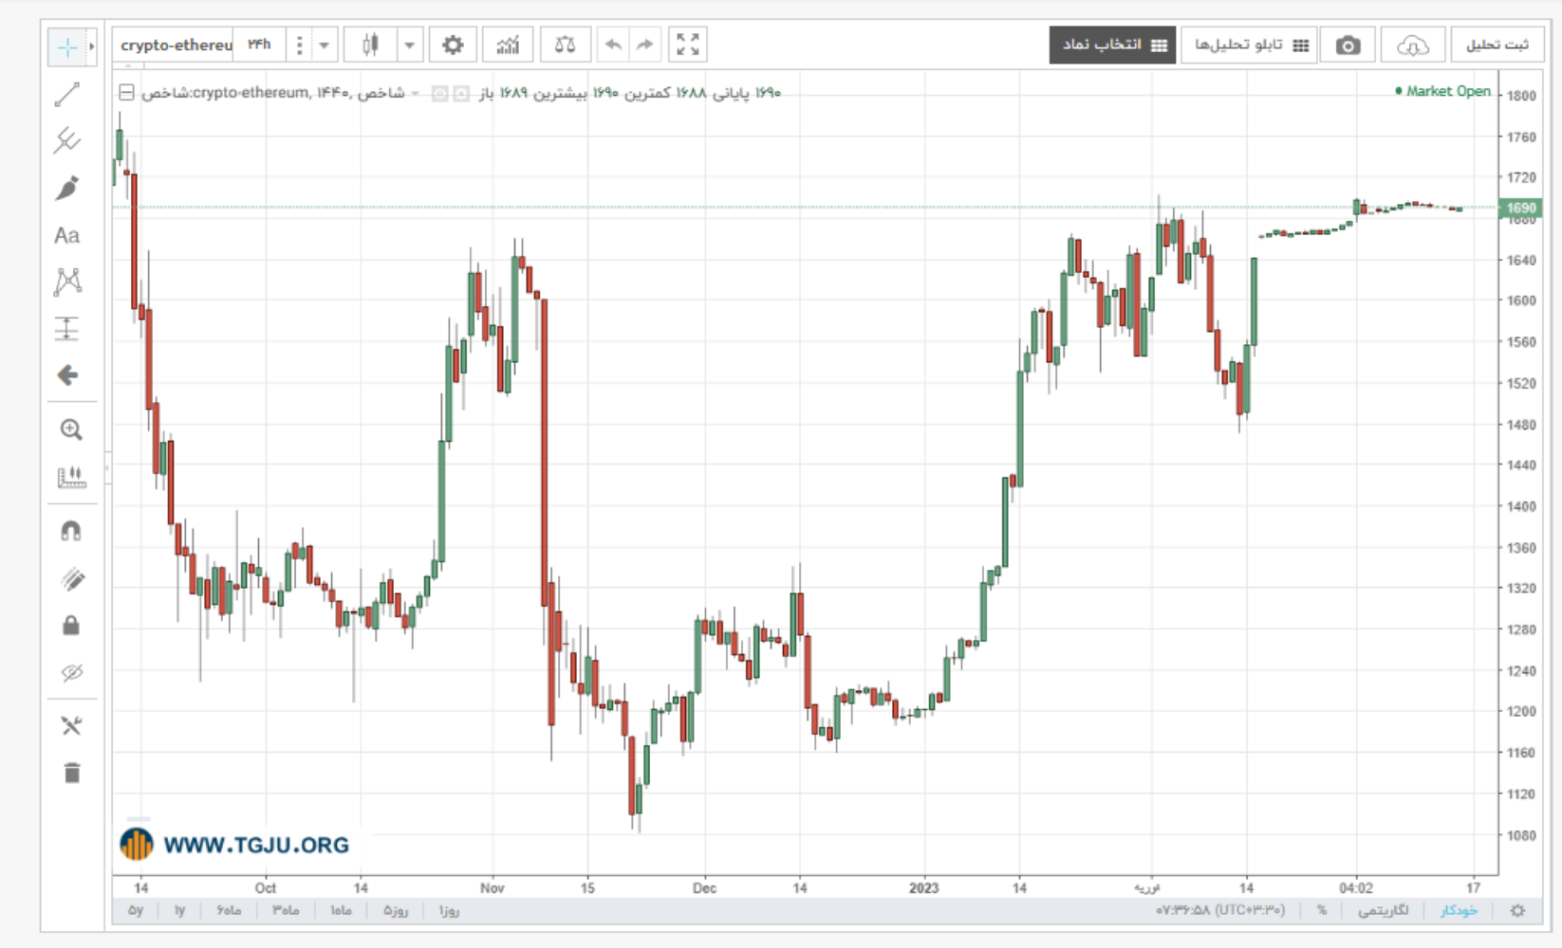Save chart to cloud icon
This screenshot has width=1562, height=948.
click(x=1413, y=46)
